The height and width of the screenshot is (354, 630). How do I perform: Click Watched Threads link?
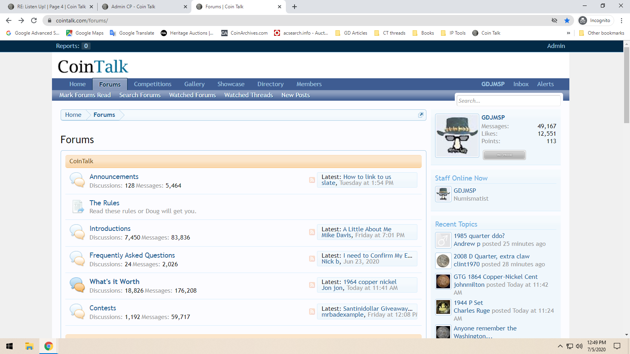[x=248, y=95]
